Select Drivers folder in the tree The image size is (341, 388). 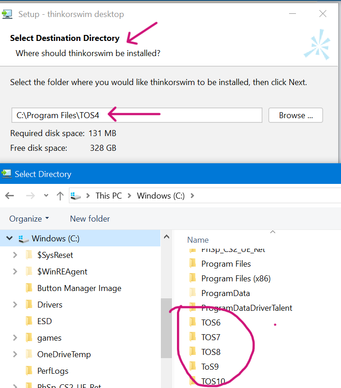(x=50, y=305)
